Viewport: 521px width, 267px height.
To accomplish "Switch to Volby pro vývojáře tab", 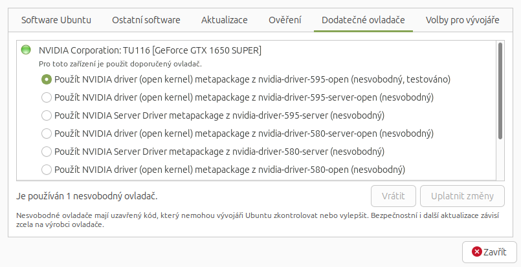I will coord(462,20).
